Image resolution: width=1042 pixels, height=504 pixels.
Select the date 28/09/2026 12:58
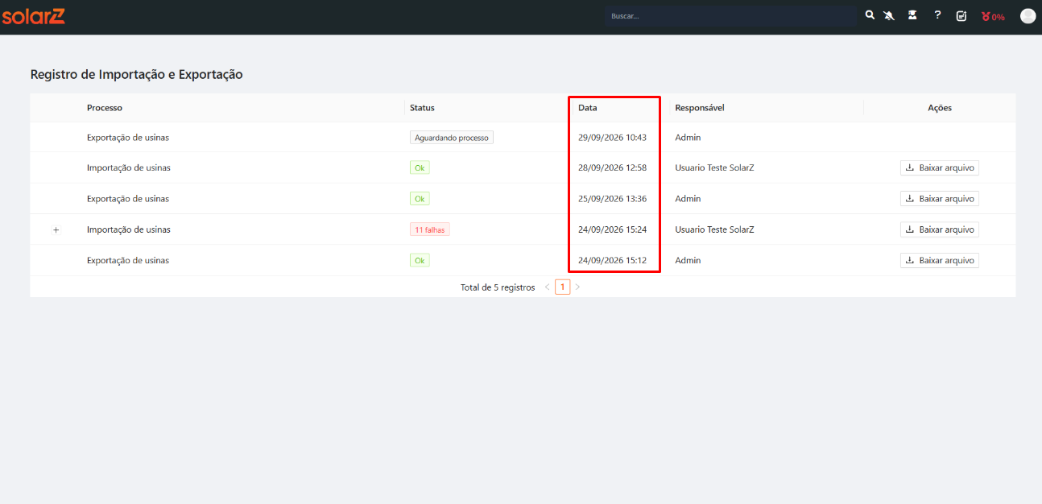click(x=612, y=168)
